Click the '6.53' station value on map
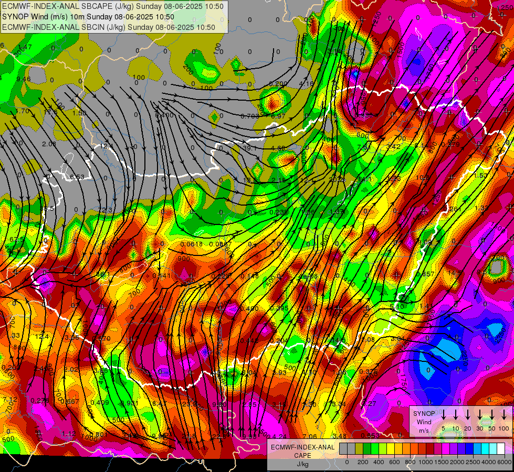The image size is (514, 472). (x=77, y=177)
